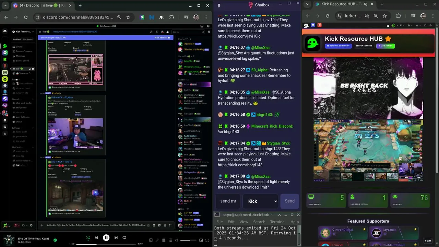Toggle Discord headphones deafen
The height and width of the screenshot is (247, 439).
click(23, 225)
